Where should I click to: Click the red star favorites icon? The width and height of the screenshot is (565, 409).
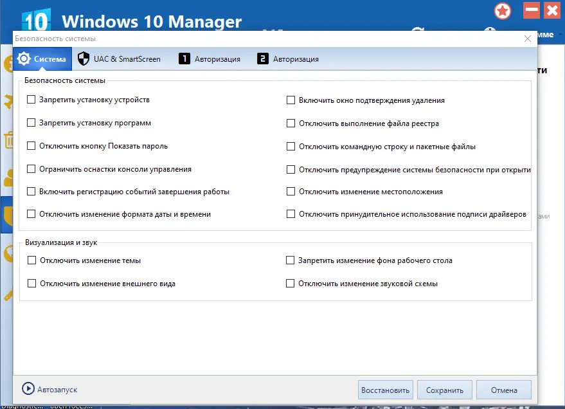[502, 11]
